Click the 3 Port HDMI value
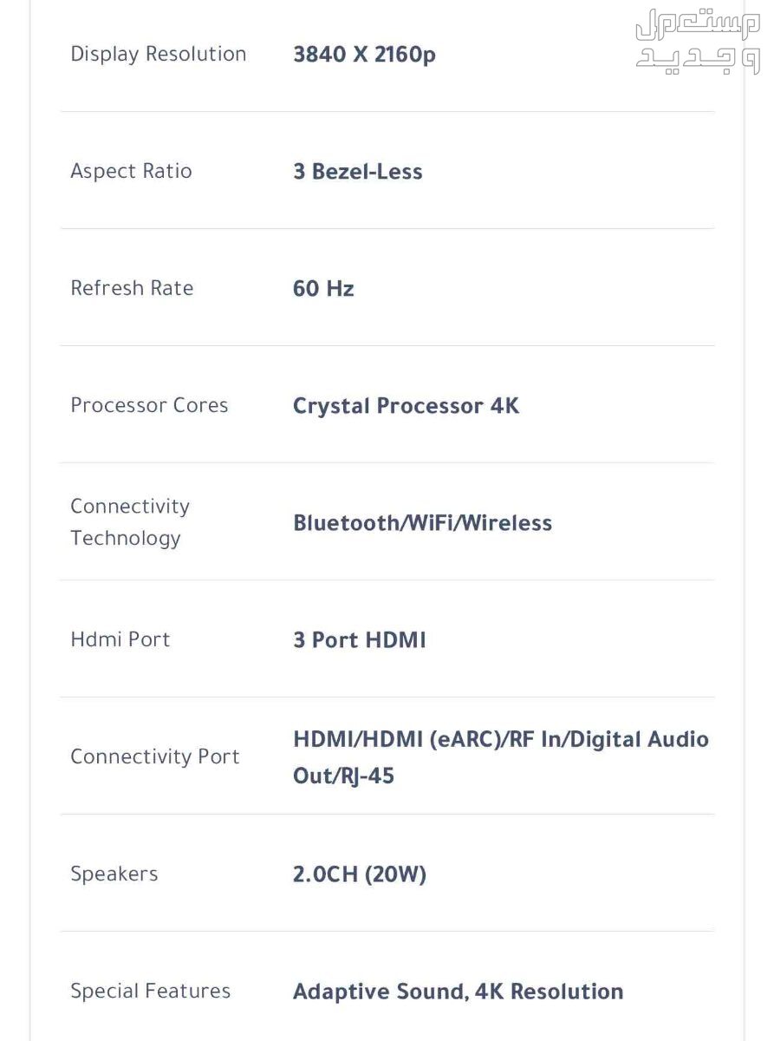 [x=360, y=640]
